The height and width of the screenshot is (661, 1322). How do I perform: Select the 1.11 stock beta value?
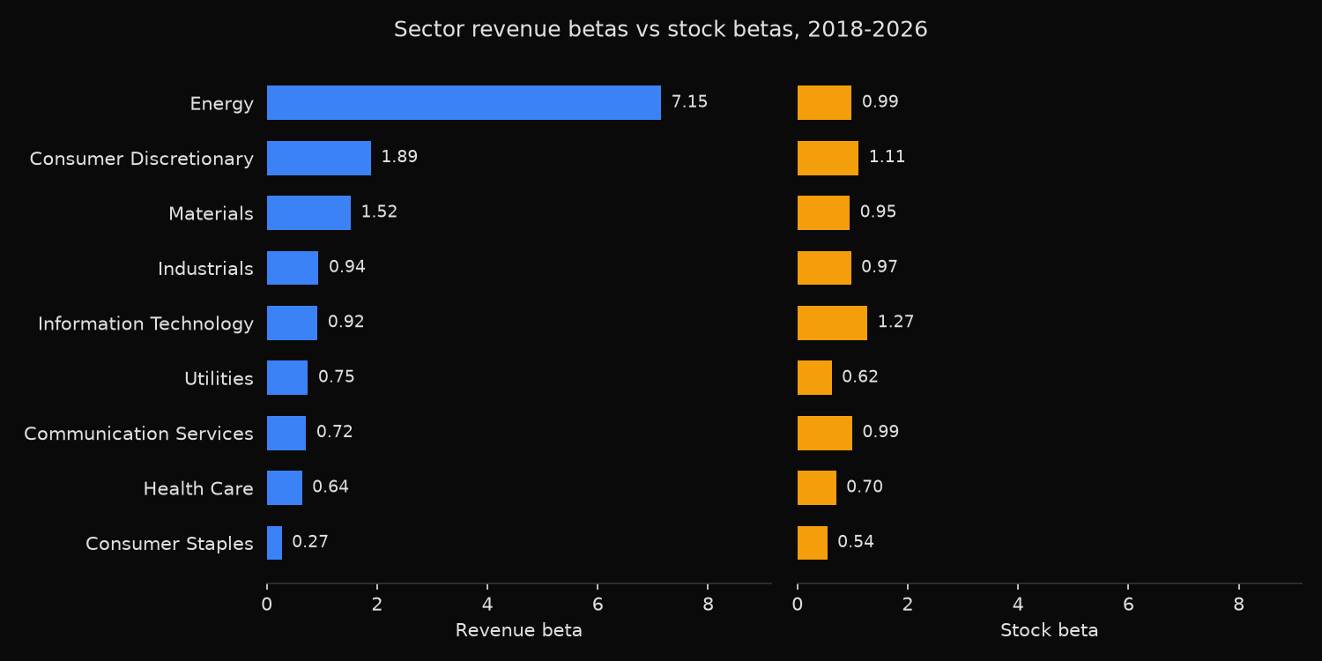pos(887,158)
